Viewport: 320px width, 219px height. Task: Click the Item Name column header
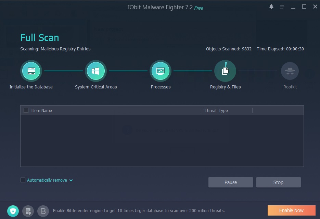click(41, 110)
